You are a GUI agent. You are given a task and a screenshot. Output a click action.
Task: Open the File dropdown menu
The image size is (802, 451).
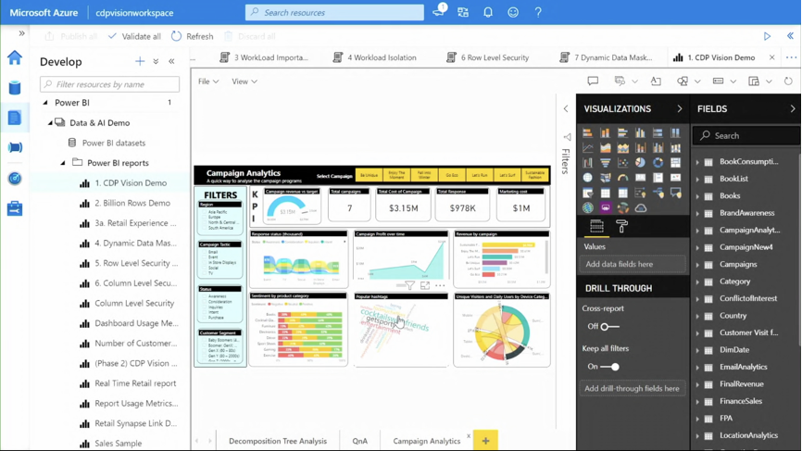click(x=208, y=81)
